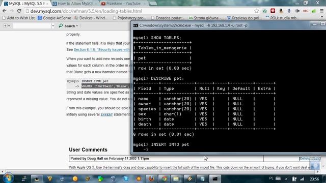Show more bookmarks with the chevron
Screen dimensions: 326x183
point(322,17)
